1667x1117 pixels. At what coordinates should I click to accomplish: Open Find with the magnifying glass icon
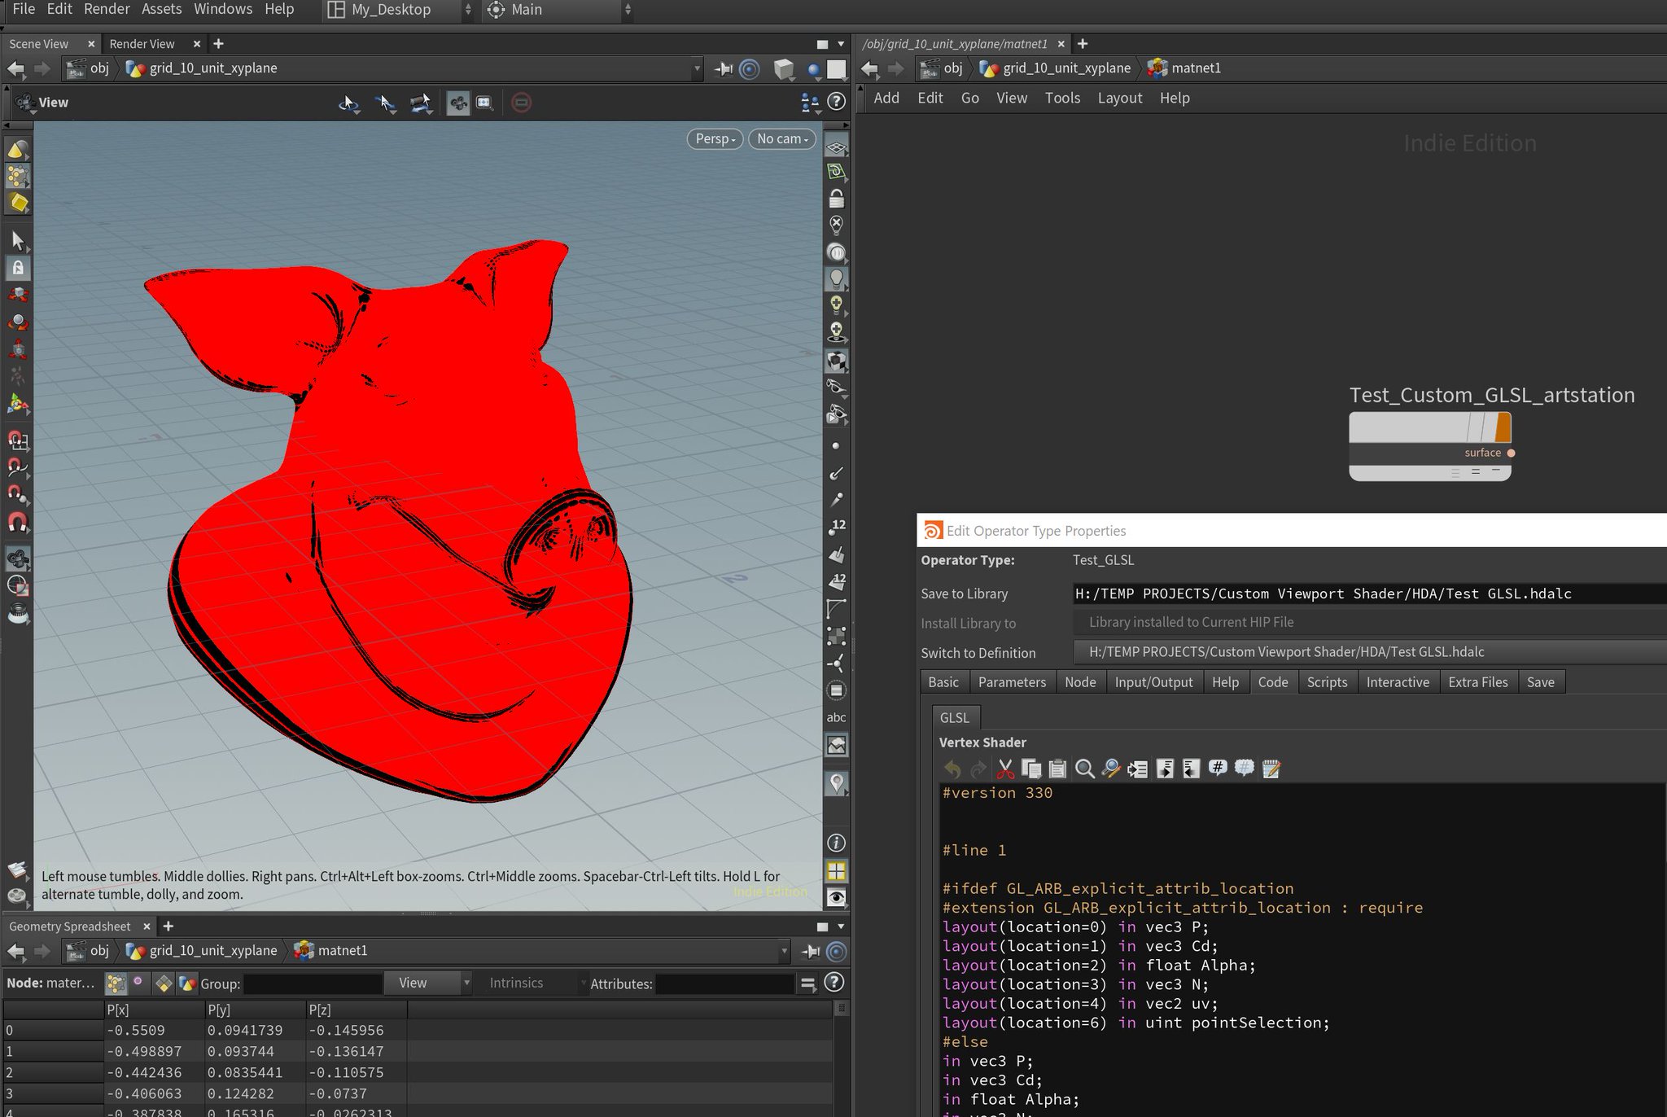[x=1085, y=768]
